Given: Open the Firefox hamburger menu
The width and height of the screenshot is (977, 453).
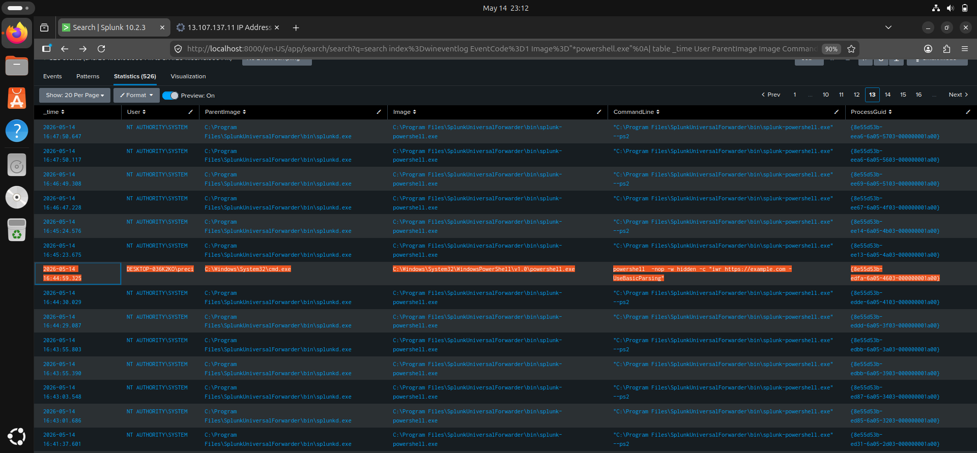Looking at the screenshot, I should [x=965, y=49].
